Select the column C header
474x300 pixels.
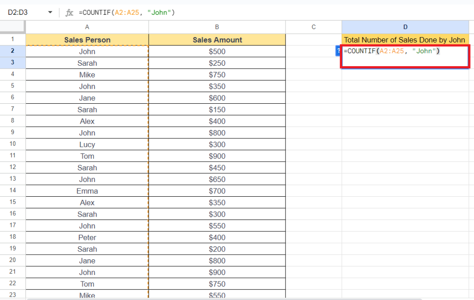pos(313,27)
